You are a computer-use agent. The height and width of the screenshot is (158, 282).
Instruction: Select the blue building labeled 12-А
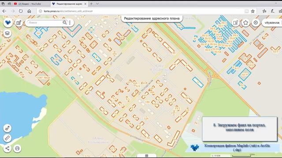245,74
